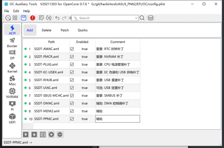Click the redo arrow icon
Image resolution: width=224 pixels, height=148 pixels.
(x=64, y=18)
